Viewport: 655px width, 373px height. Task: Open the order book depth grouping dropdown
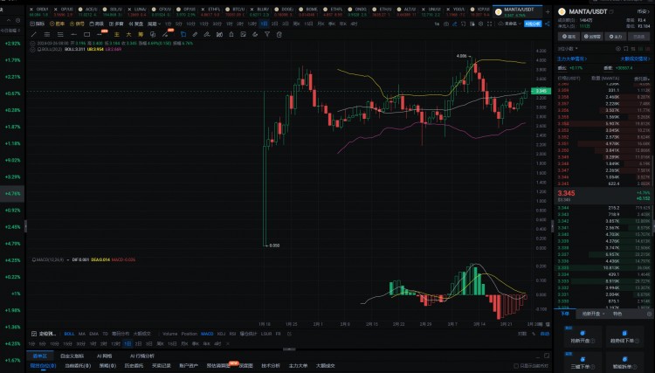(x=644, y=78)
